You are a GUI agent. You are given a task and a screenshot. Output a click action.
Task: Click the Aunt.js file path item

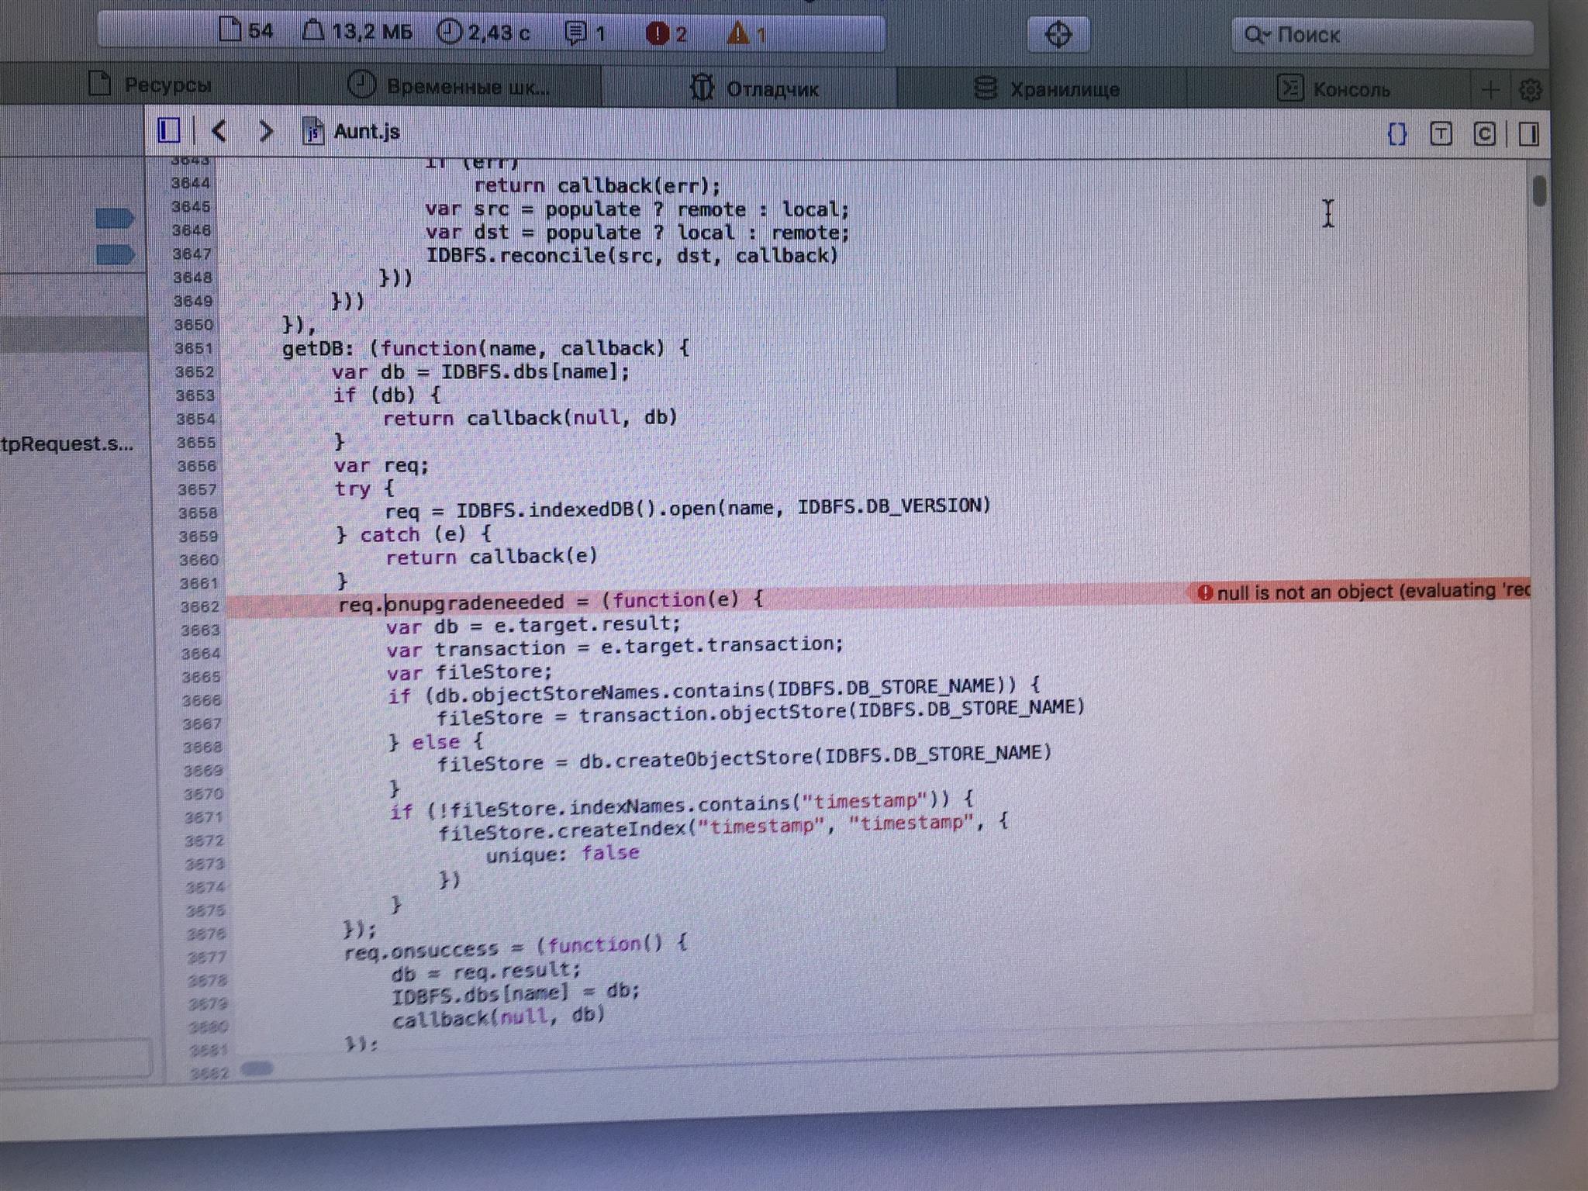pos(351,131)
